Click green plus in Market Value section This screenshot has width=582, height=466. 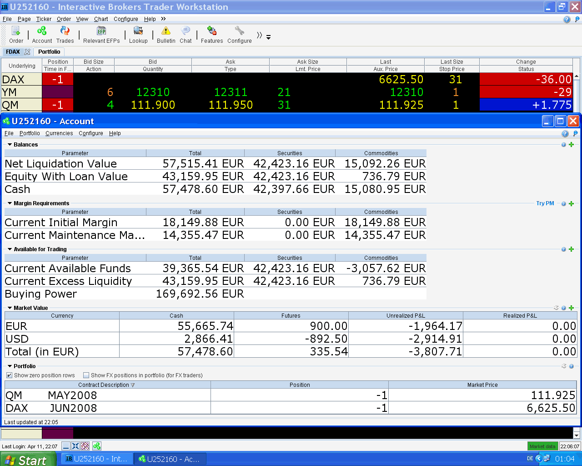tap(572, 308)
